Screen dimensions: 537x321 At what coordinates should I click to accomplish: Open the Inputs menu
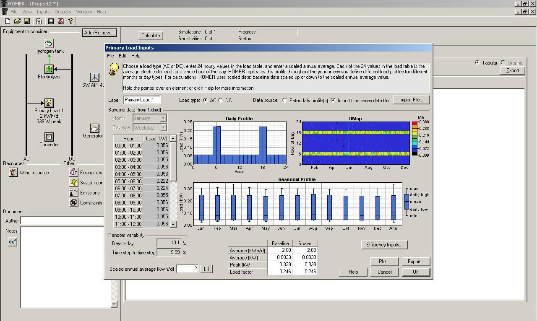[43, 12]
